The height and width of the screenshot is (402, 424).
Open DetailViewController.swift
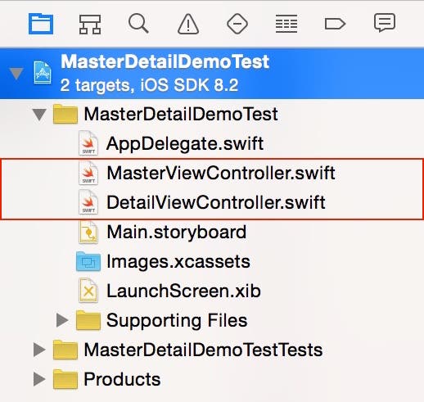pyautogui.click(x=216, y=202)
